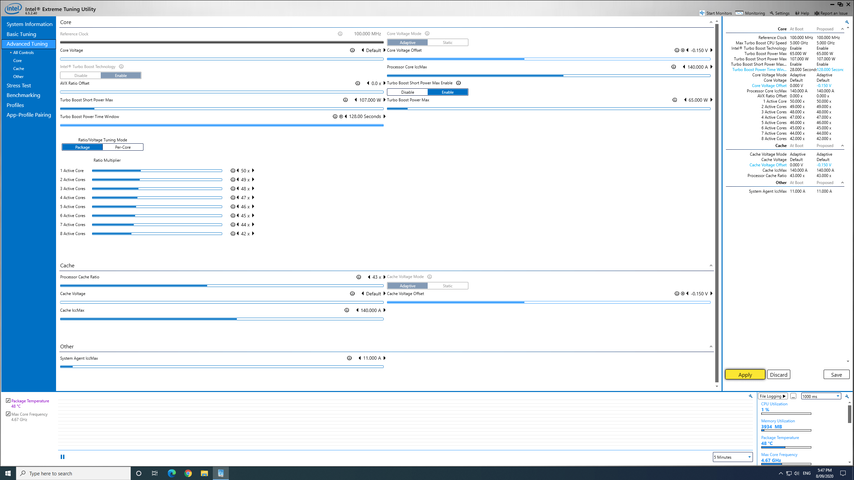Collapse the Core section
Image resolution: width=854 pixels, height=480 pixels.
point(711,22)
